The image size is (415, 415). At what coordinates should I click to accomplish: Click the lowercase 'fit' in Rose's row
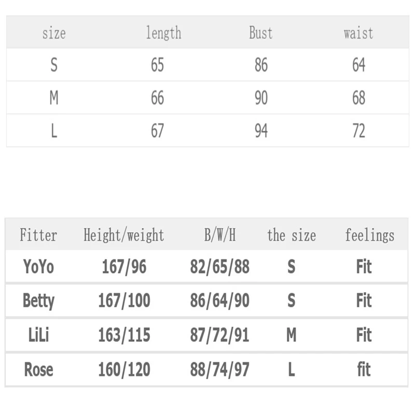coord(364,369)
